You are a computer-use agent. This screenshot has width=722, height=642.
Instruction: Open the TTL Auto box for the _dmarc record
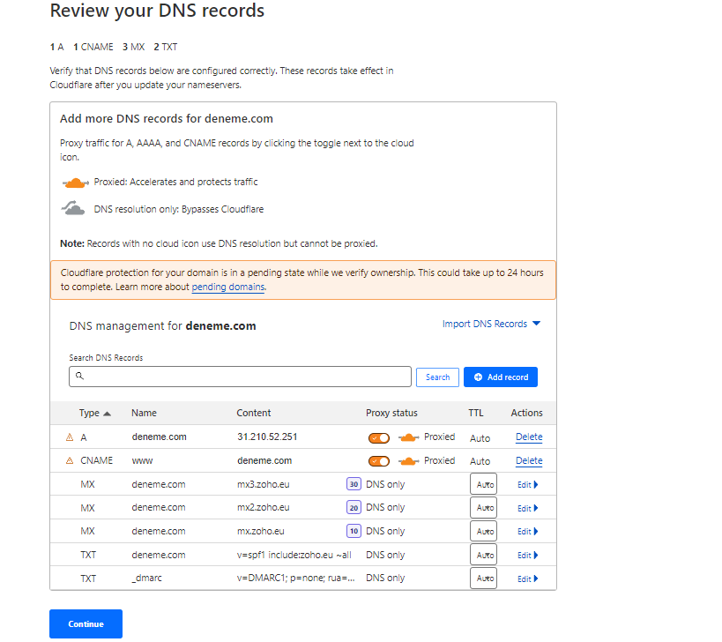pos(483,579)
